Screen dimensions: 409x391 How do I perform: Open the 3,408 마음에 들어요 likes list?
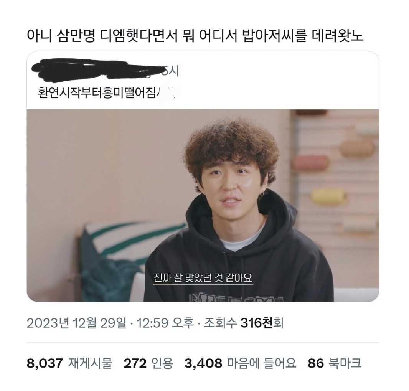(240, 363)
